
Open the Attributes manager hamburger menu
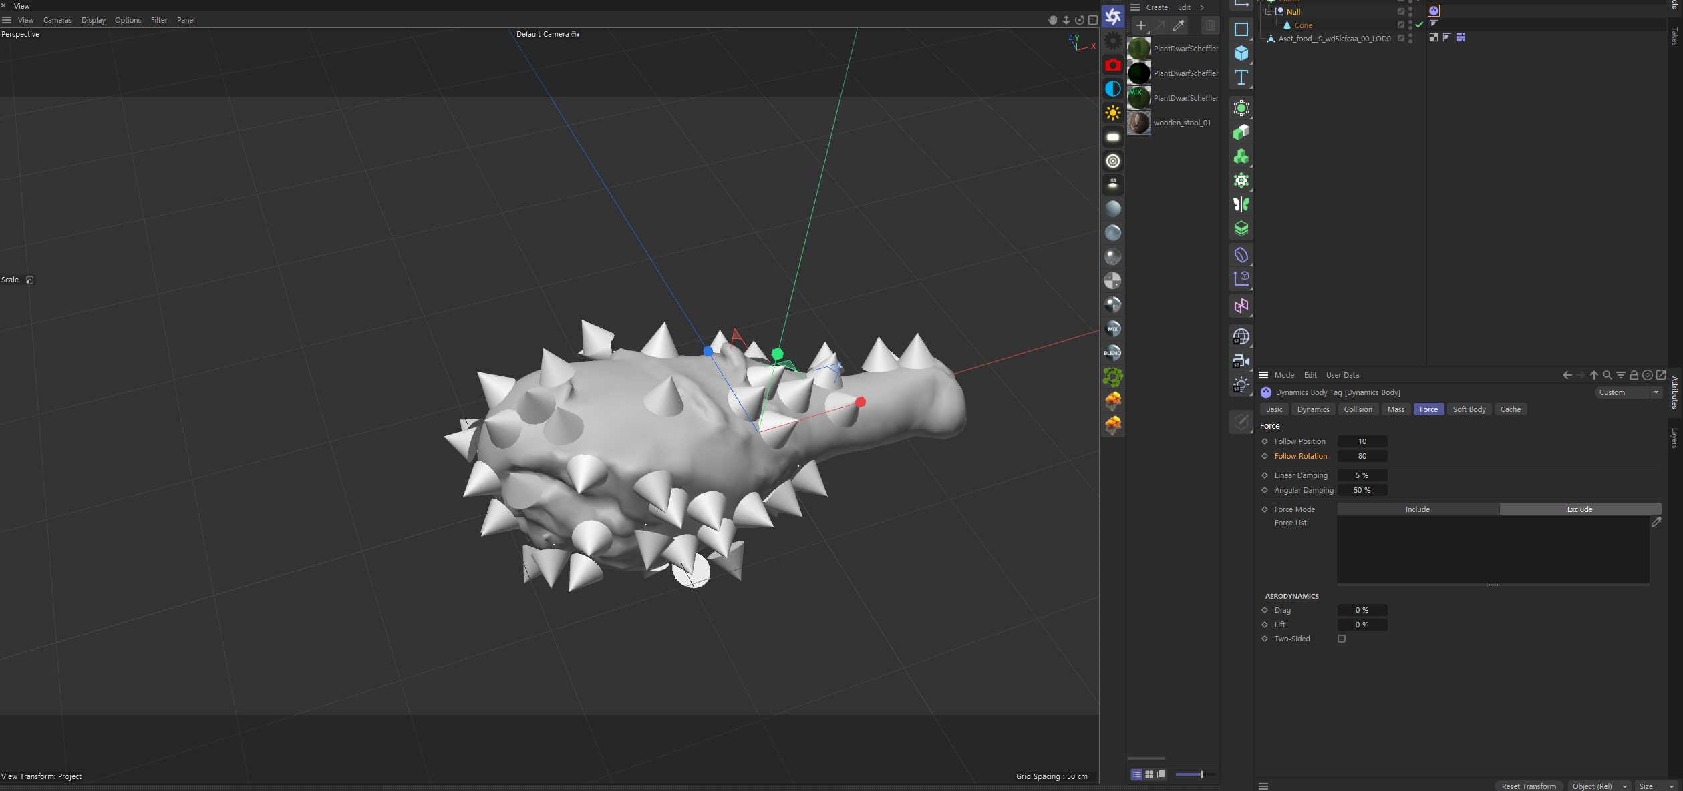pos(1263,375)
